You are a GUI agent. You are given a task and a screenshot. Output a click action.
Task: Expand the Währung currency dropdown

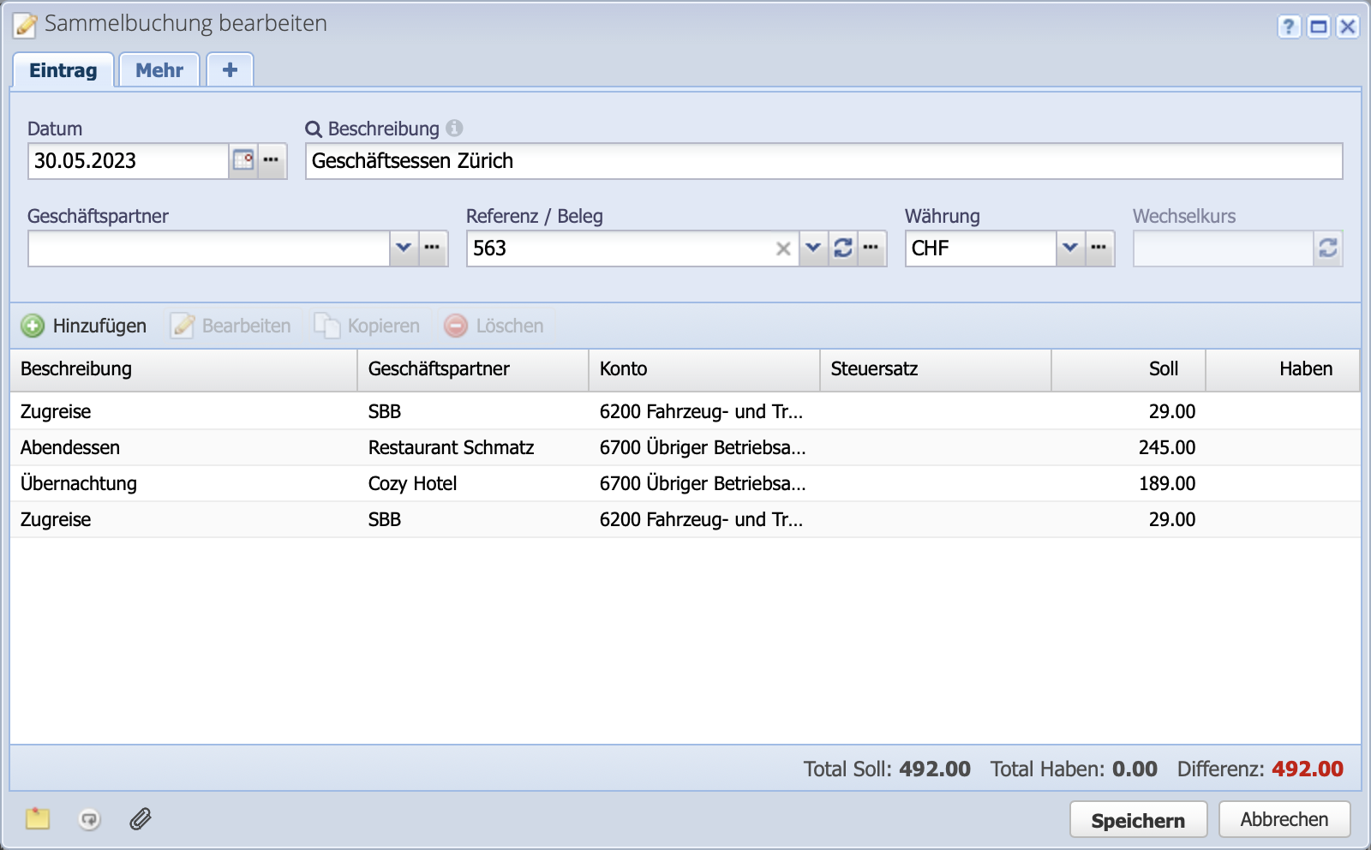(1070, 248)
